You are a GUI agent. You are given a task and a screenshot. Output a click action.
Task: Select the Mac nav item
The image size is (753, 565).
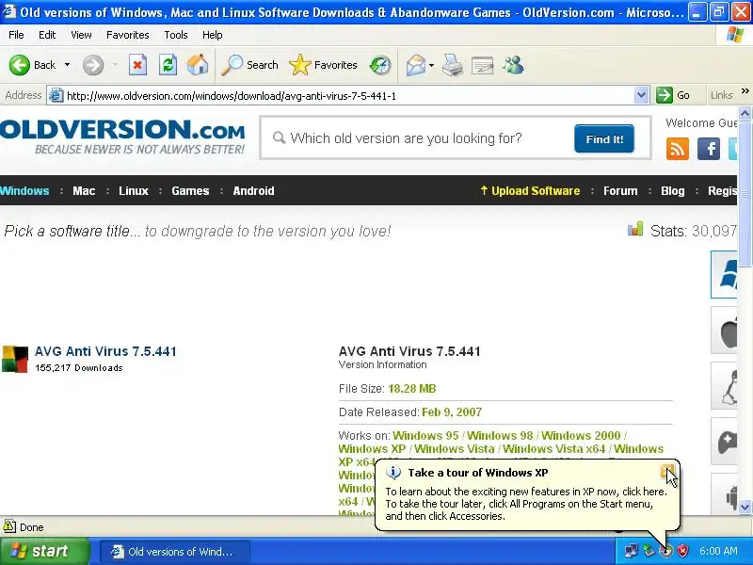(x=84, y=191)
